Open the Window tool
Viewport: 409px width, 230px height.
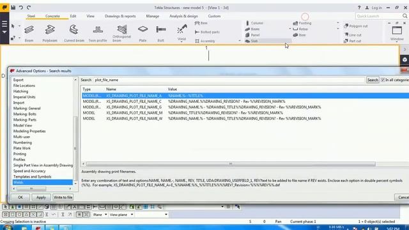coord(397,32)
